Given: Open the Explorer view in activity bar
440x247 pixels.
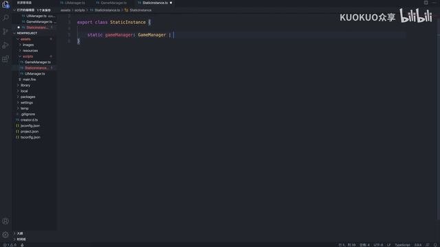Looking at the screenshot, I should click(x=5, y=5).
